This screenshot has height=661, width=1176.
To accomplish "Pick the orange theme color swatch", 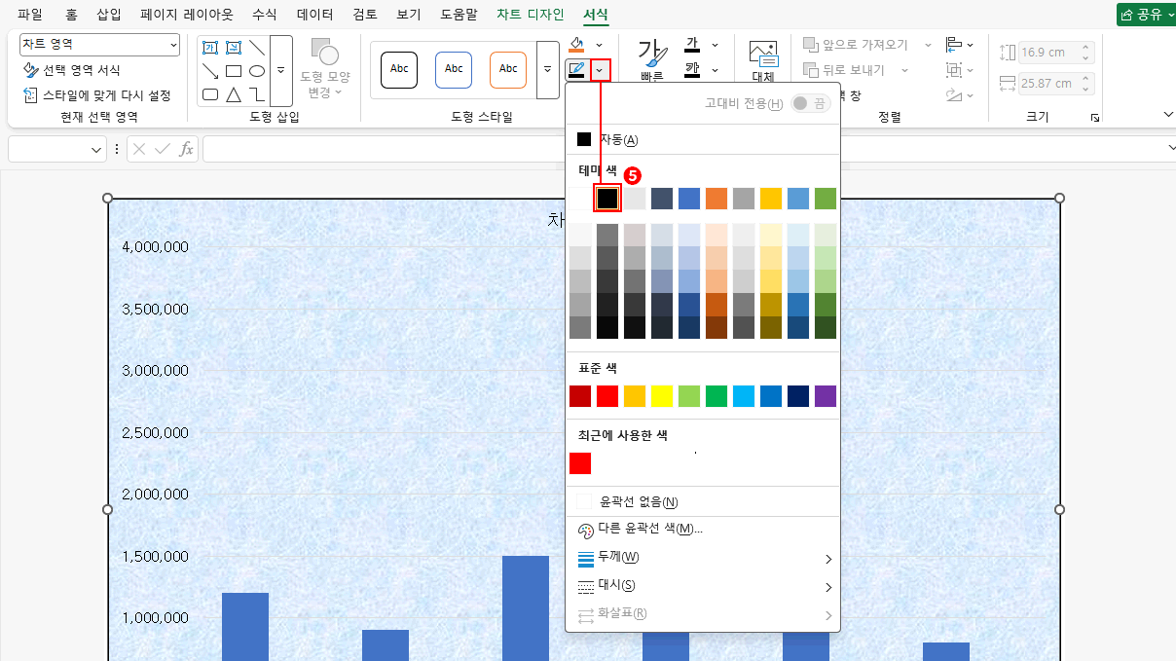I will [717, 199].
